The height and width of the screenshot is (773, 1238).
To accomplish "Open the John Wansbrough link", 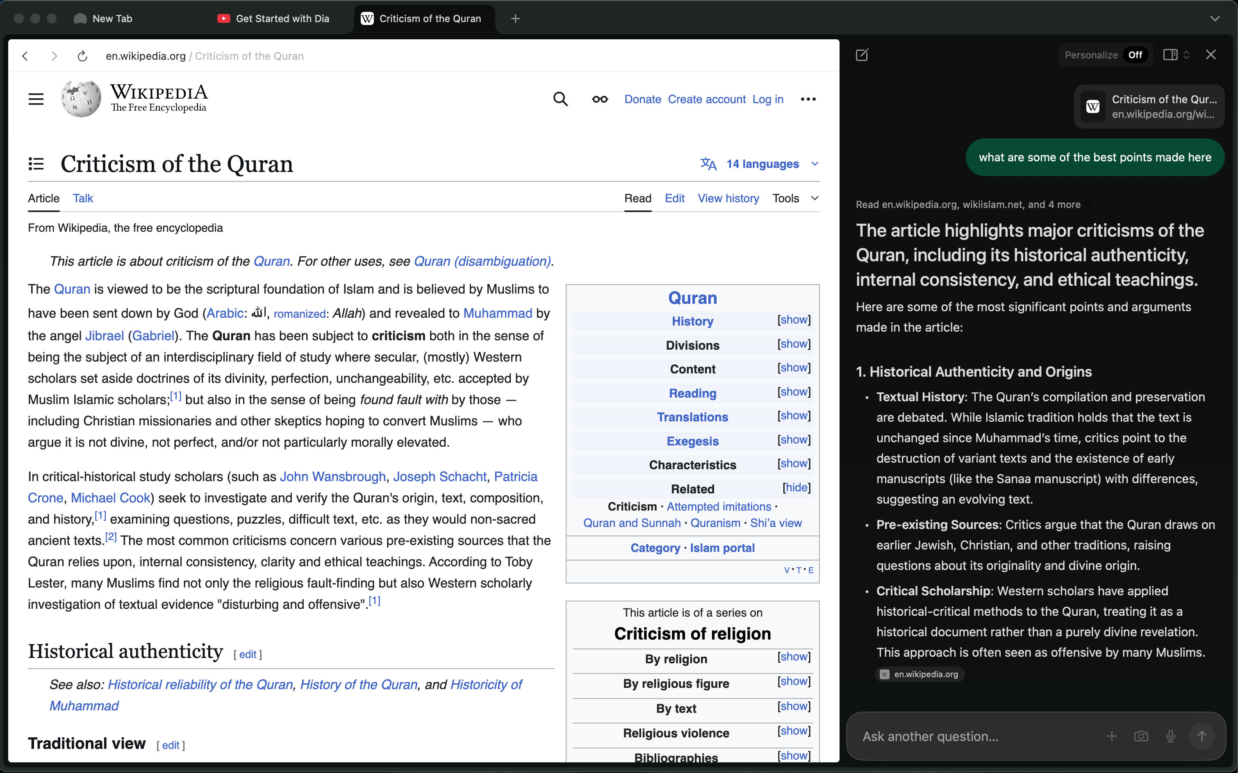I will (x=332, y=477).
